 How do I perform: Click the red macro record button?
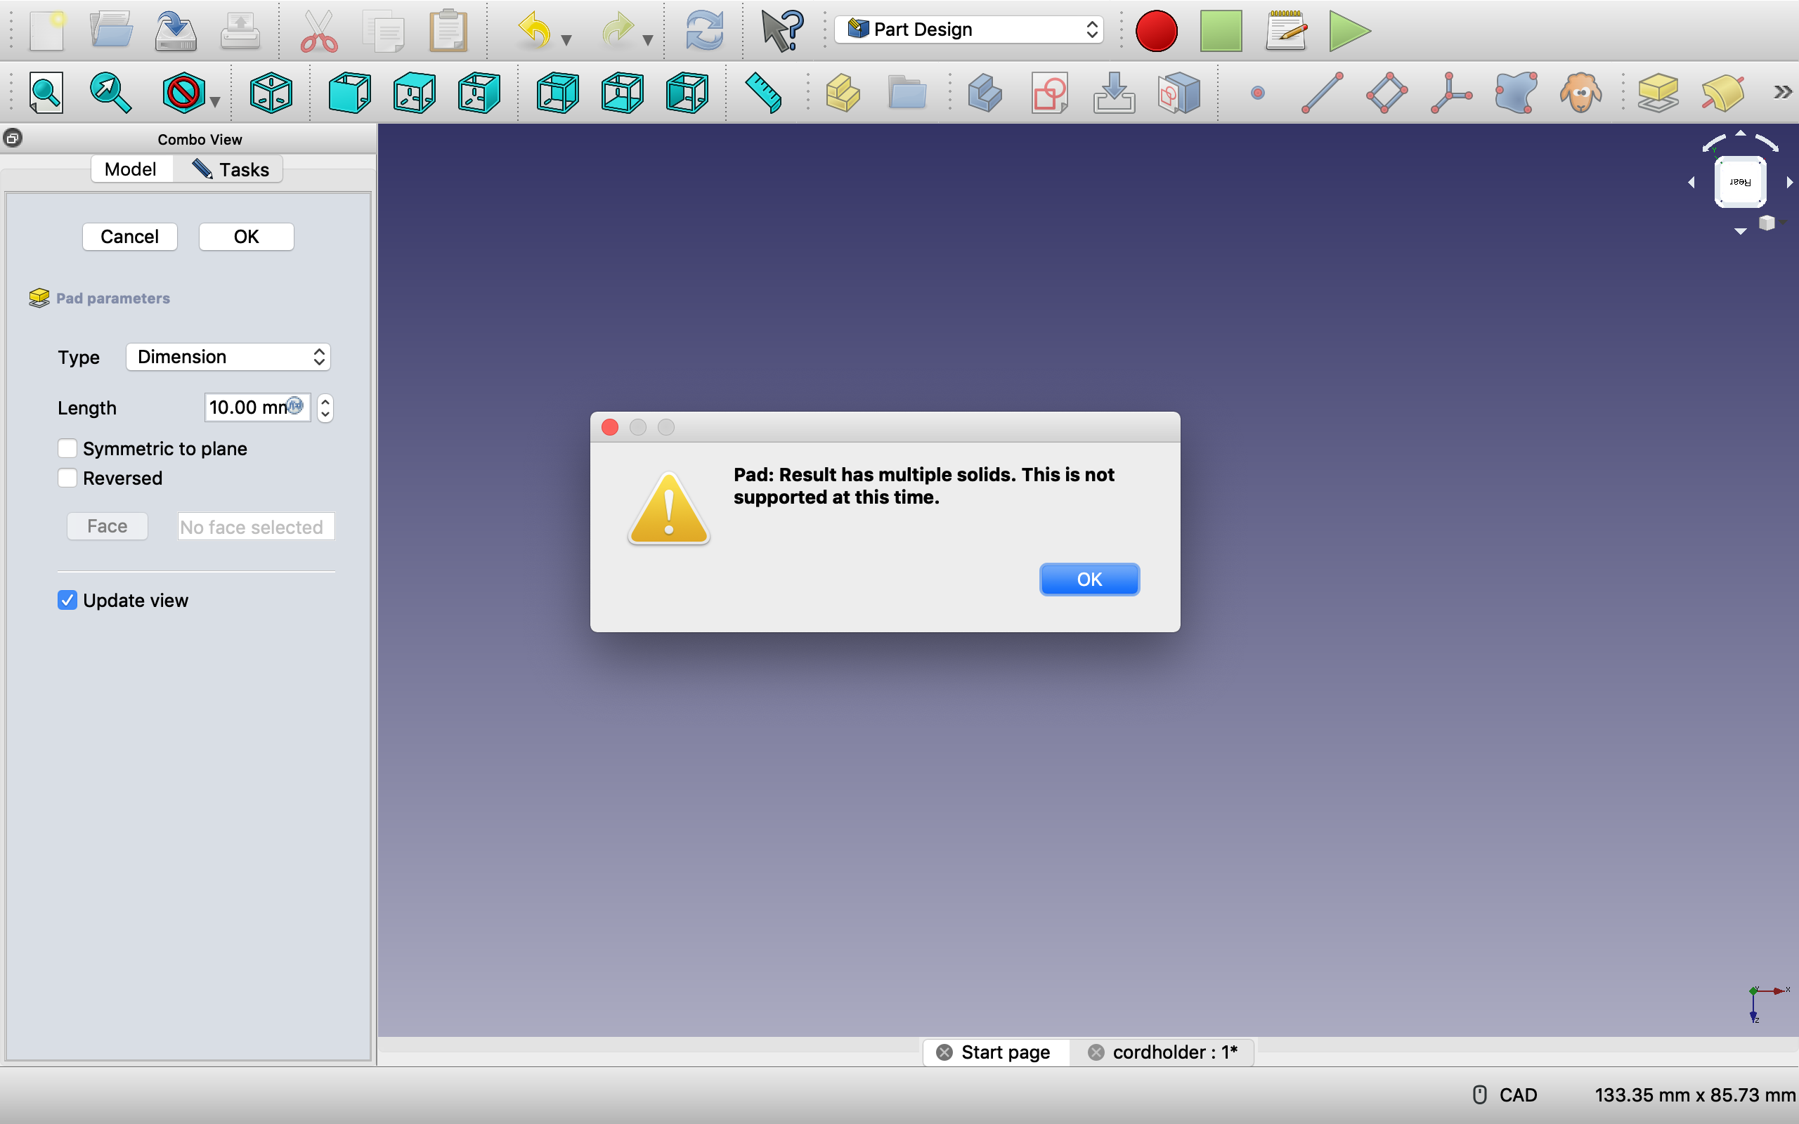(1156, 31)
